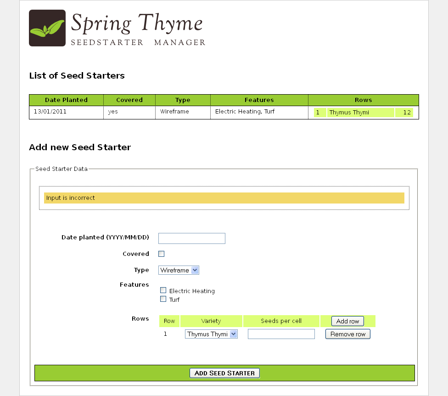This screenshot has width=448, height=396.
Task: Click the Seeds per cell input field
Action: [x=281, y=334]
